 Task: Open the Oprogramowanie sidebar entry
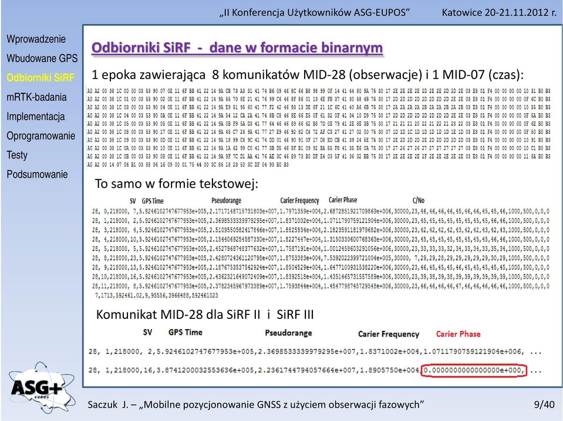tap(41, 135)
